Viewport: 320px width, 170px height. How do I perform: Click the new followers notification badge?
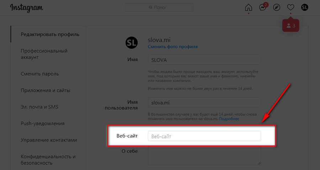tap(291, 26)
